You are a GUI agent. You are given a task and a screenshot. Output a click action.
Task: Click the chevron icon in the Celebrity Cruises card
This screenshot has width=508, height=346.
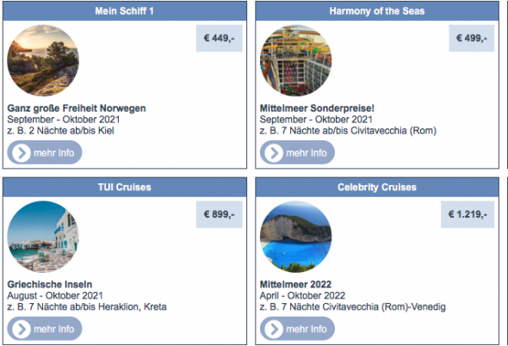click(274, 329)
